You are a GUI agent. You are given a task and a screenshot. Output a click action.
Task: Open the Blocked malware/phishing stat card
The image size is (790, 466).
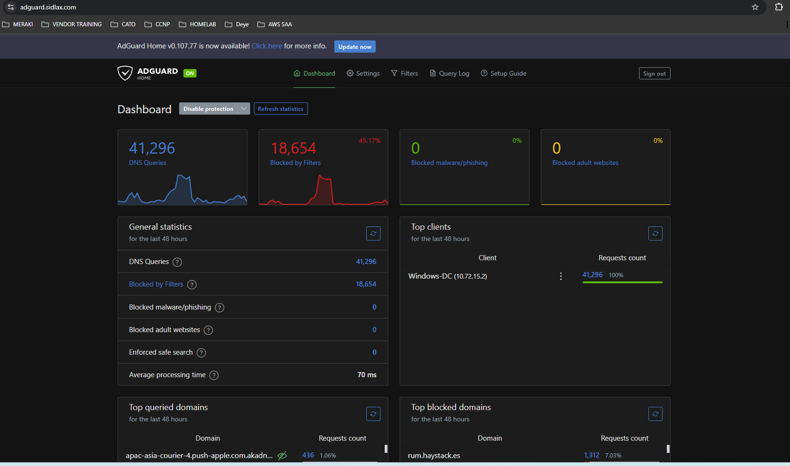point(465,167)
